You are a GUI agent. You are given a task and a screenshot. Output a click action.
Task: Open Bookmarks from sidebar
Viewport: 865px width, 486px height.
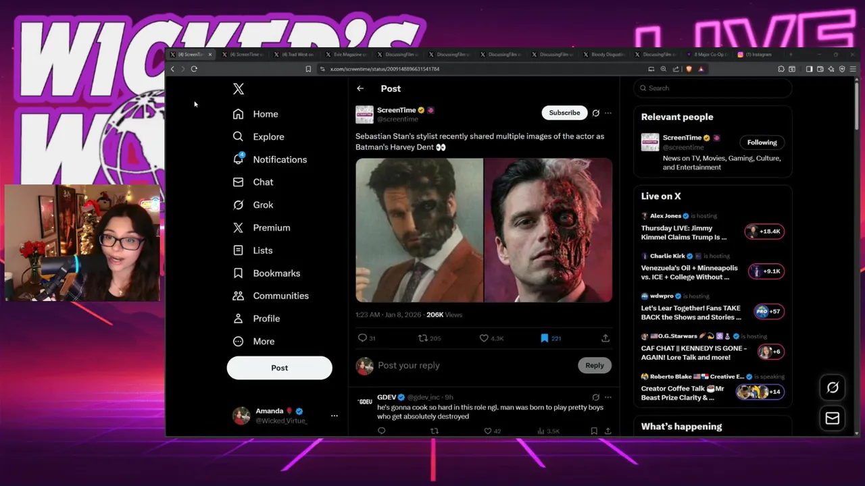pyautogui.click(x=266, y=273)
